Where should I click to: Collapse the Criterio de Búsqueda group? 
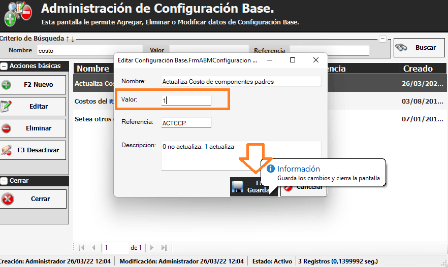[383, 39]
